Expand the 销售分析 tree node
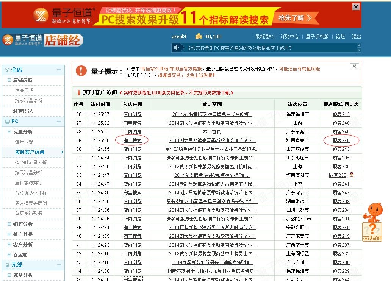 pos(9,224)
